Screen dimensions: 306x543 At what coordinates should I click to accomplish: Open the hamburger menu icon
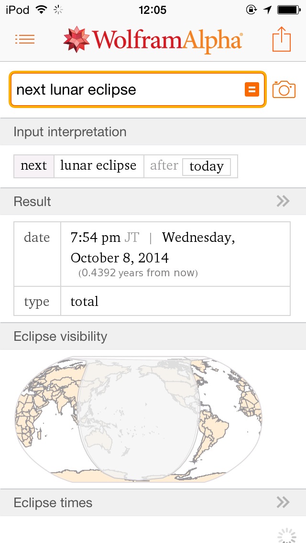point(25,39)
